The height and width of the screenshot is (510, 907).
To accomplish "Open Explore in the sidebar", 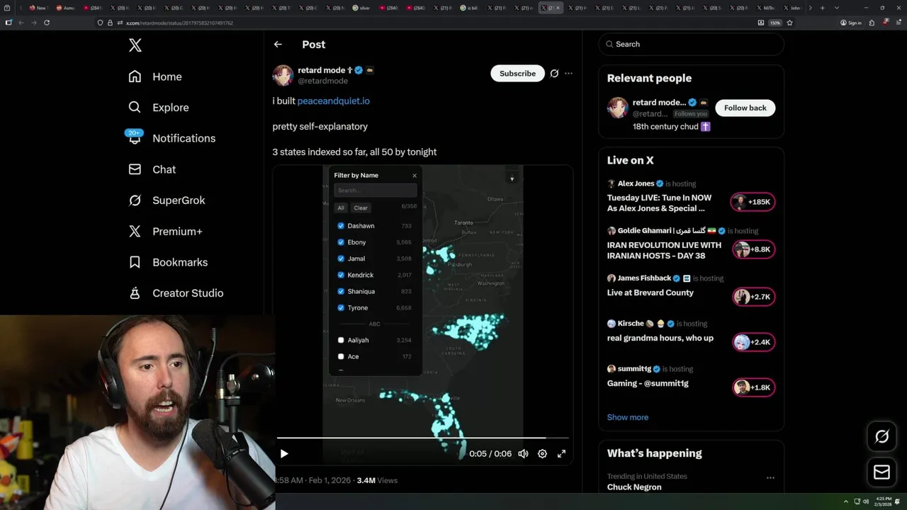I will (x=159, y=108).
